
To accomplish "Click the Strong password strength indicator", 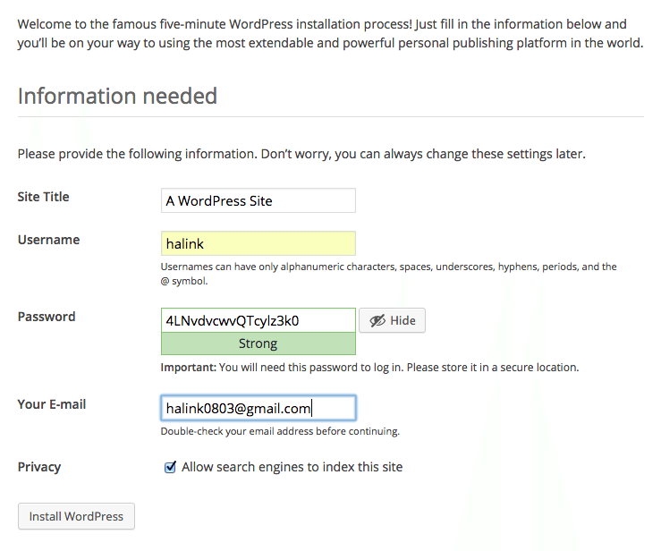I will point(258,343).
